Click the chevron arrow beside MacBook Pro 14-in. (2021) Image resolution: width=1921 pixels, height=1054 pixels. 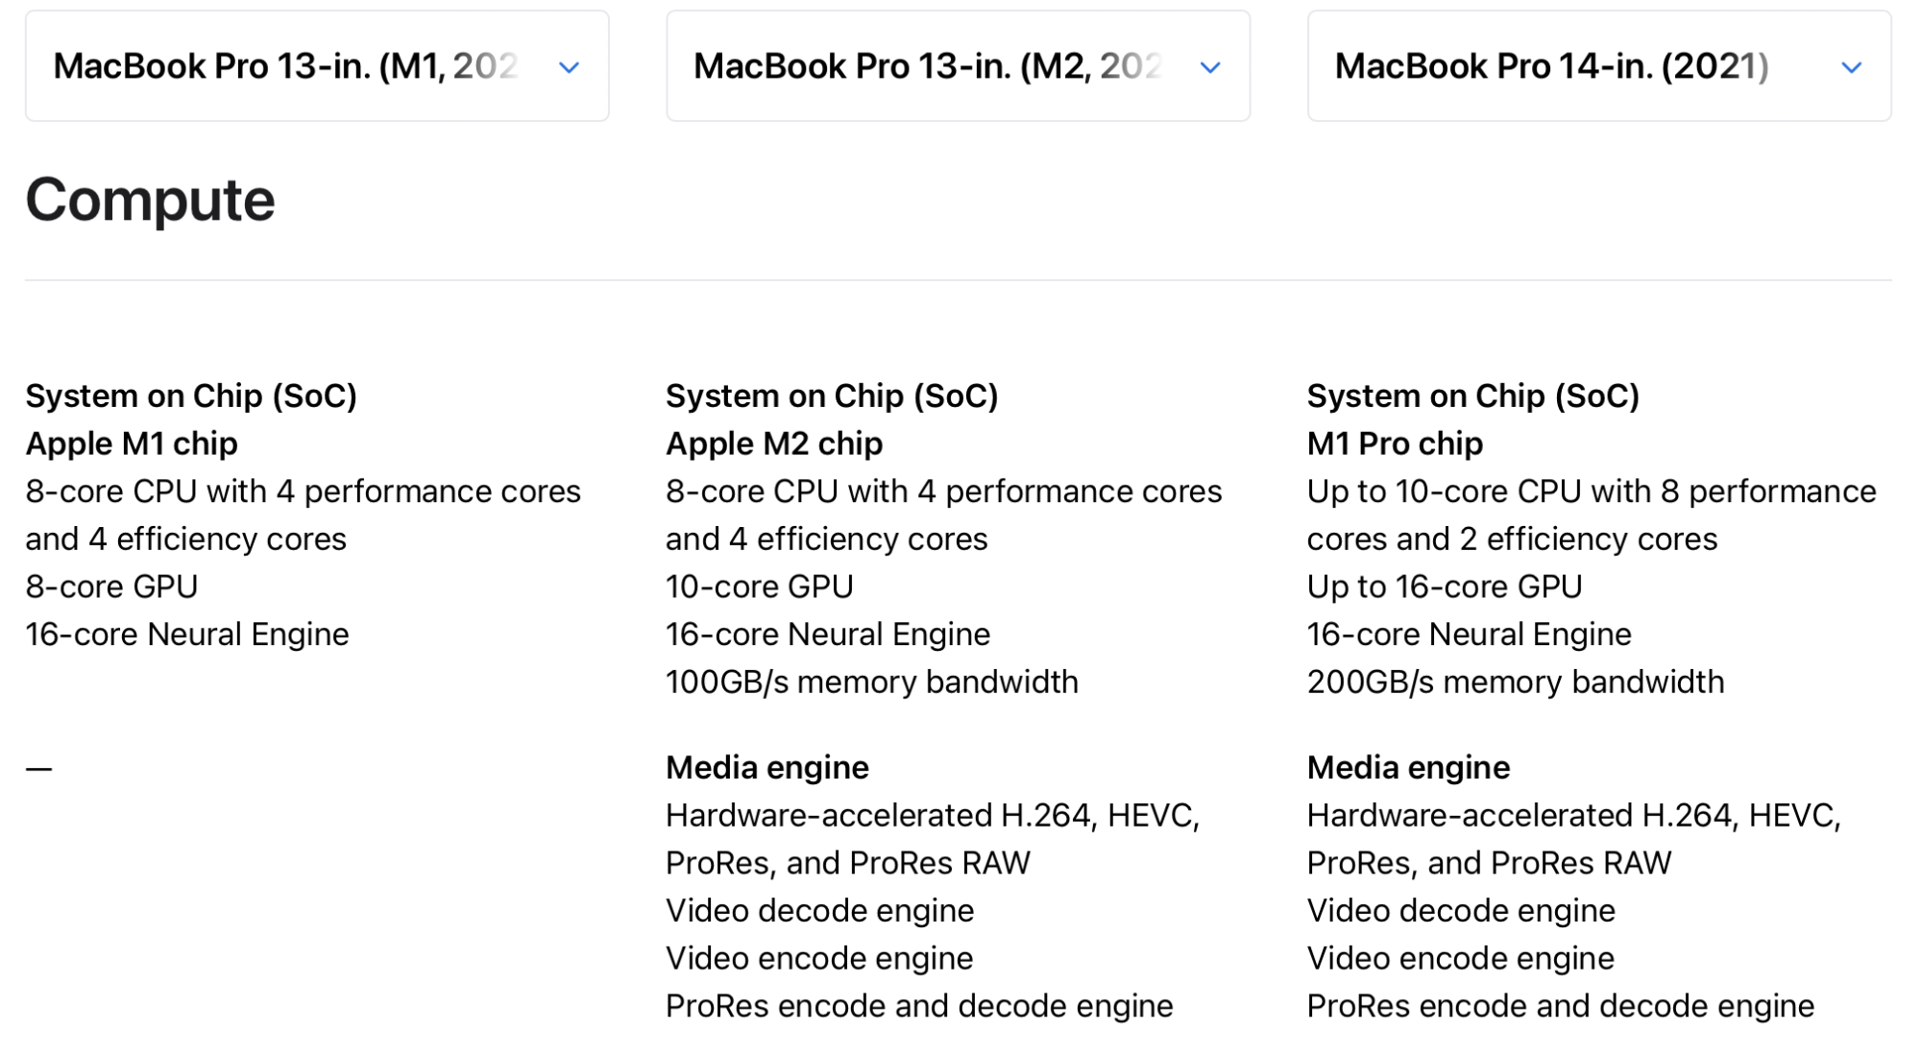1851,67
